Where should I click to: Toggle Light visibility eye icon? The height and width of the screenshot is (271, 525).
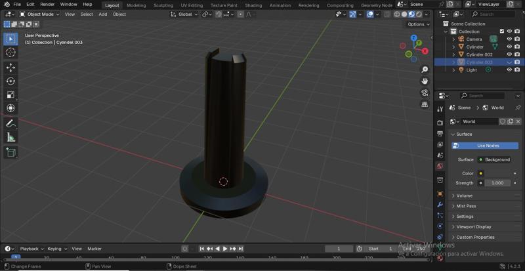tap(509, 70)
